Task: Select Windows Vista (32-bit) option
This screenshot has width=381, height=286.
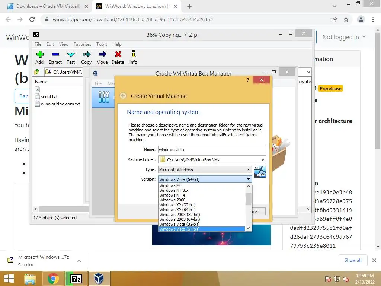Action: click(x=202, y=224)
